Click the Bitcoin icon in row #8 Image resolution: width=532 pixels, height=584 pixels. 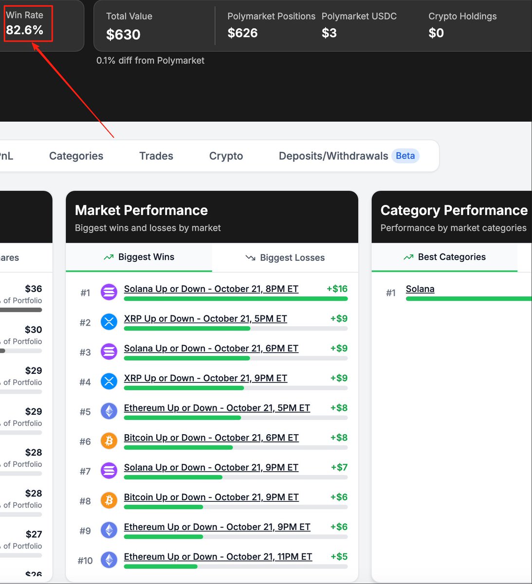click(x=109, y=500)
